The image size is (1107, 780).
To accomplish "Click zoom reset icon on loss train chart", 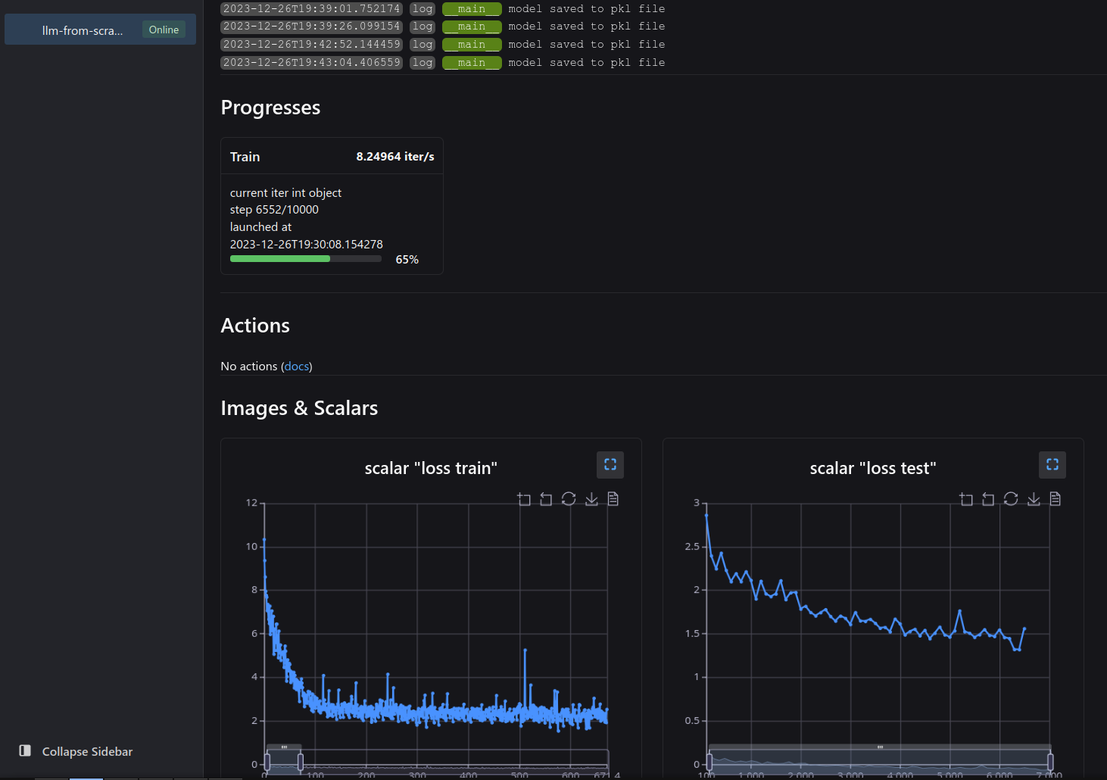I will pos(546,499).
